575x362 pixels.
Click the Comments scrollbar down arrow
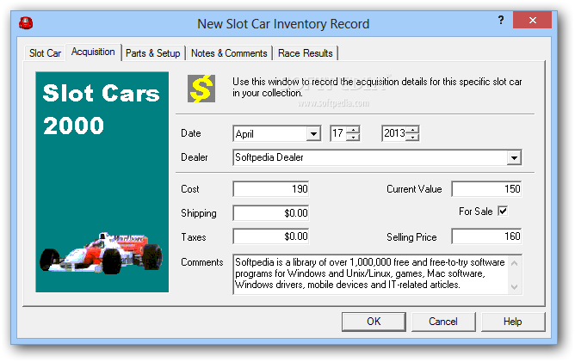pos(515,286)
